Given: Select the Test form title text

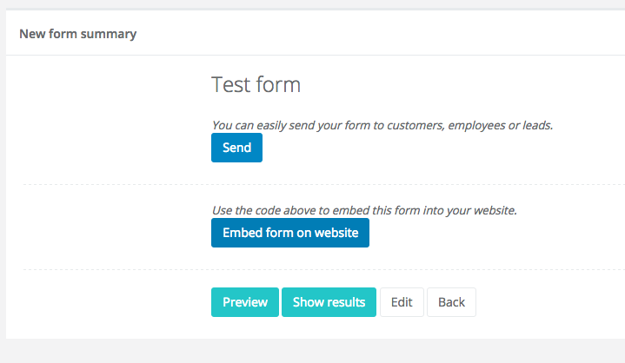Looking at the screenshot, I should 256,85.
